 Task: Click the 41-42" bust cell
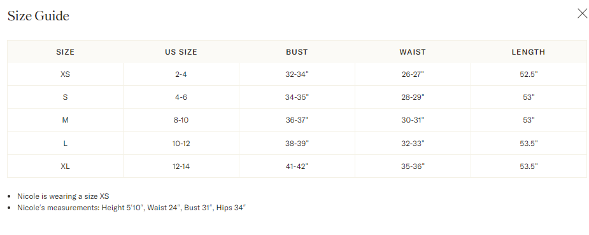(x=297, y=166)
